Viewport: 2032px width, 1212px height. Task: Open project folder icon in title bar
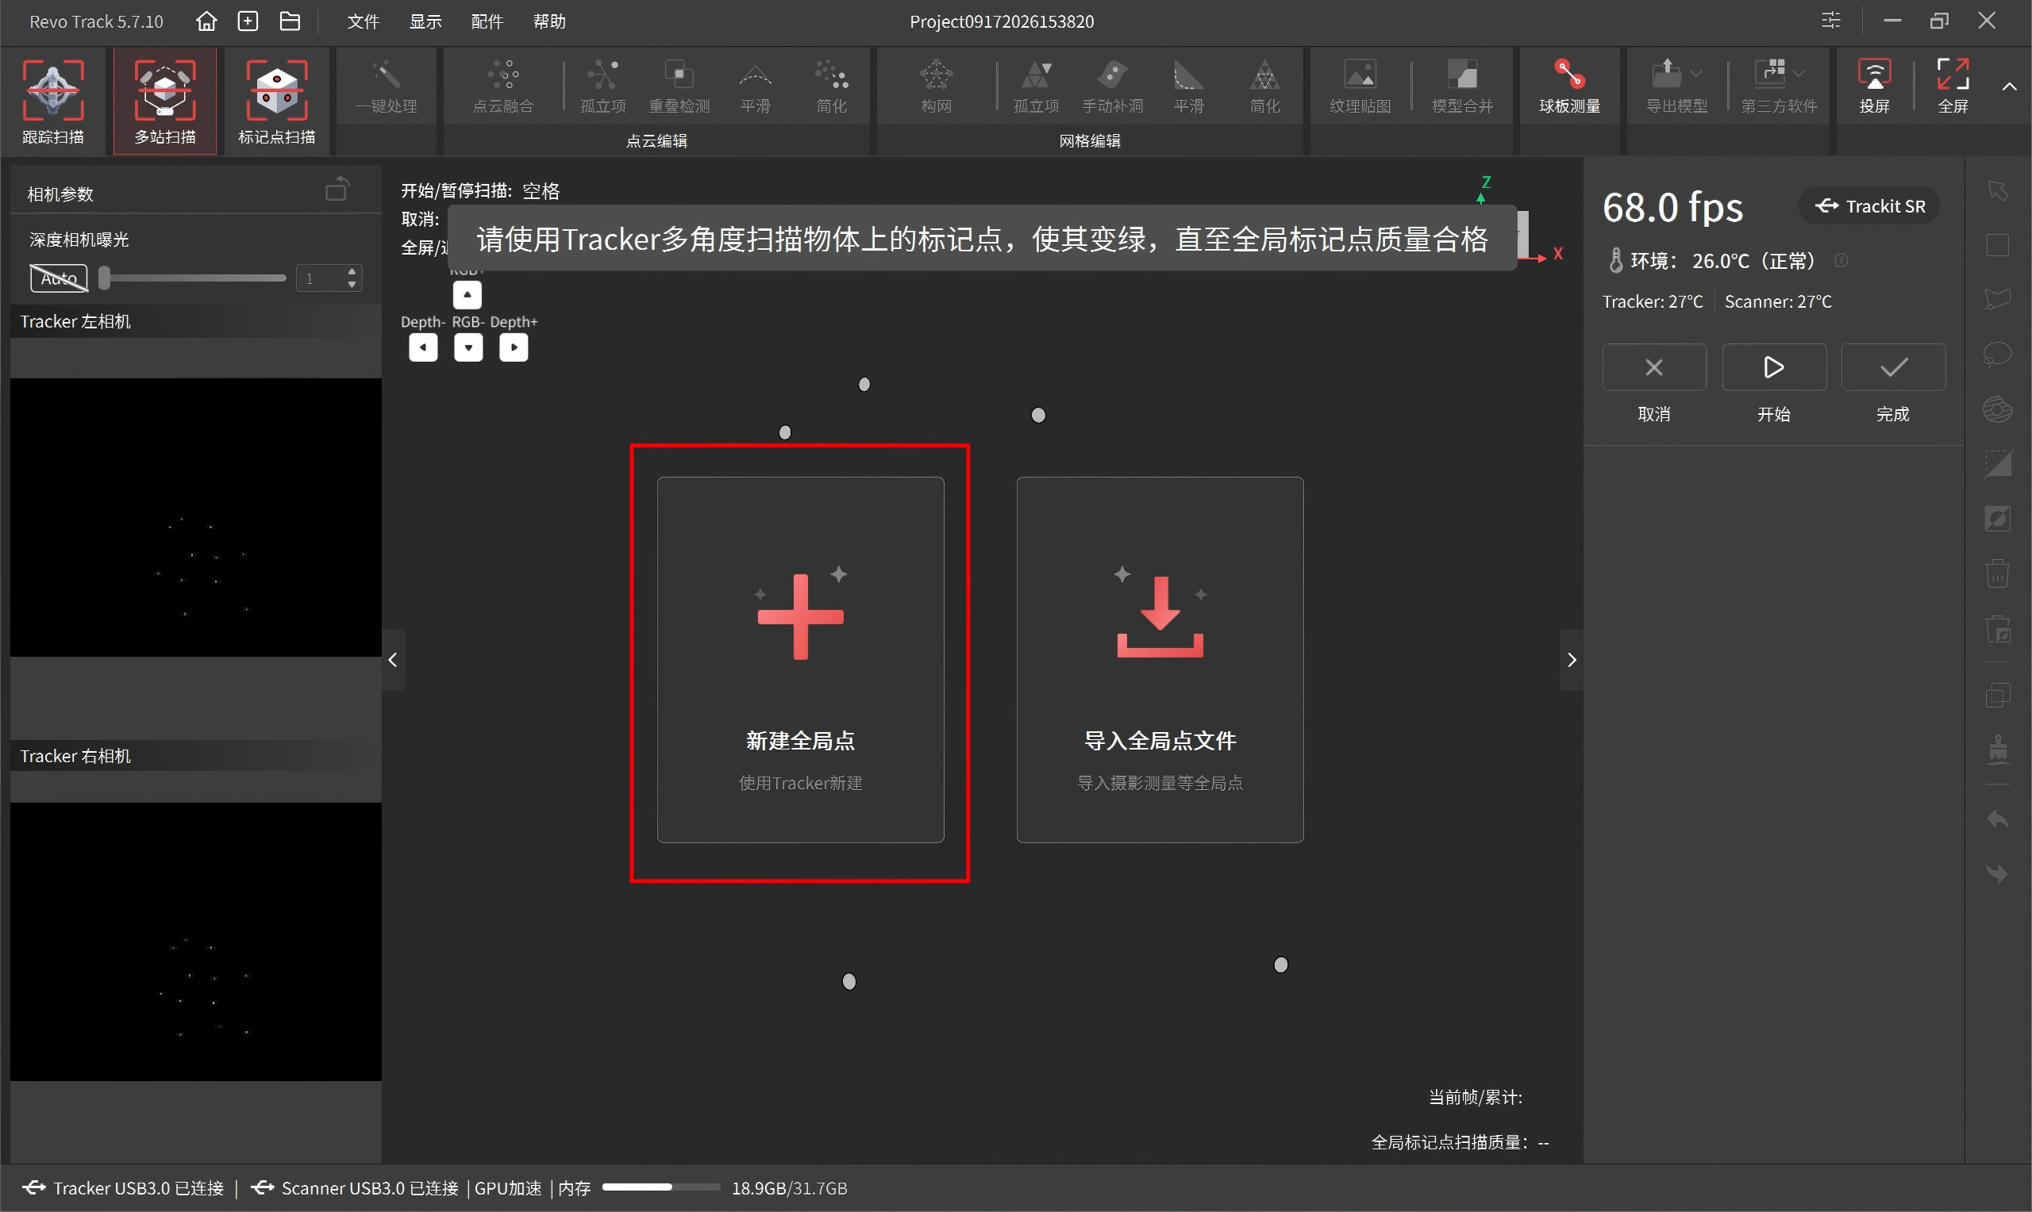click(290, 21)
